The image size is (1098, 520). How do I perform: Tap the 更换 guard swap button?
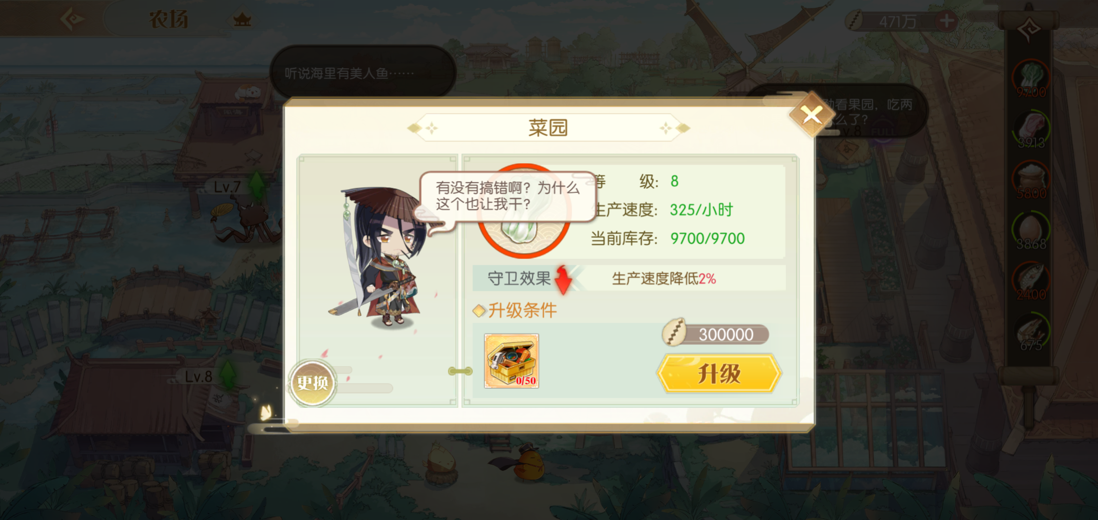pos(313,383)
